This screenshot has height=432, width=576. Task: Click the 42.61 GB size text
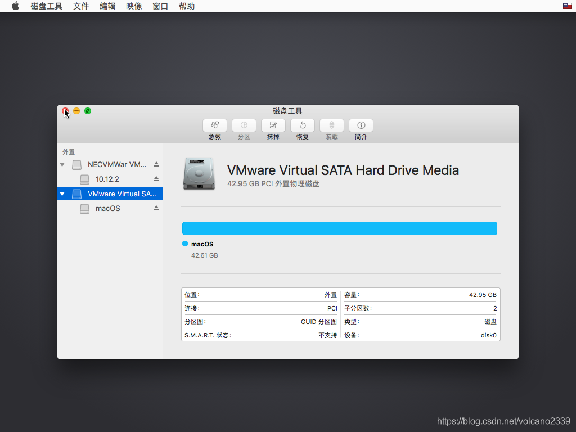tap(204, 255)
